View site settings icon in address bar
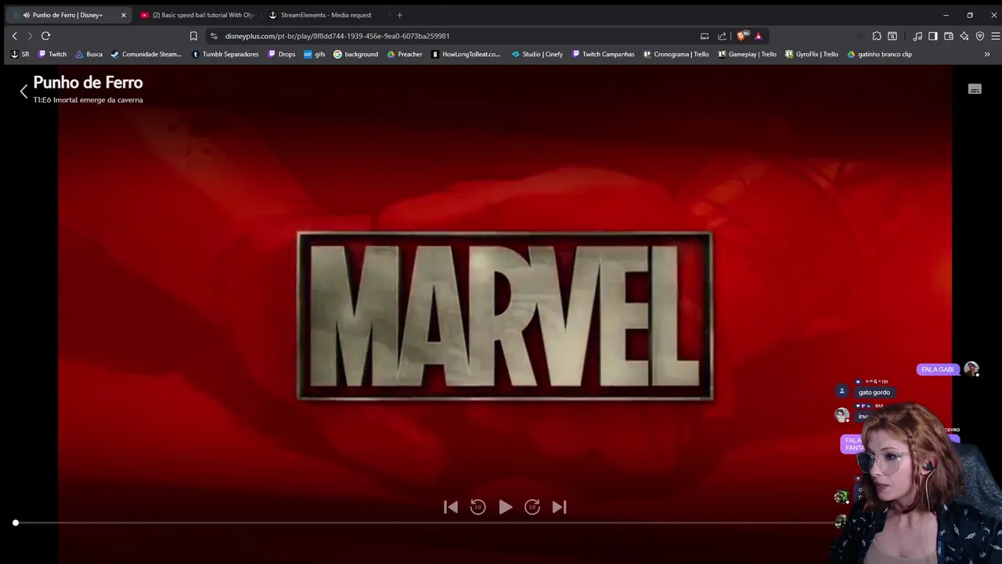 [x=214, y=36]
